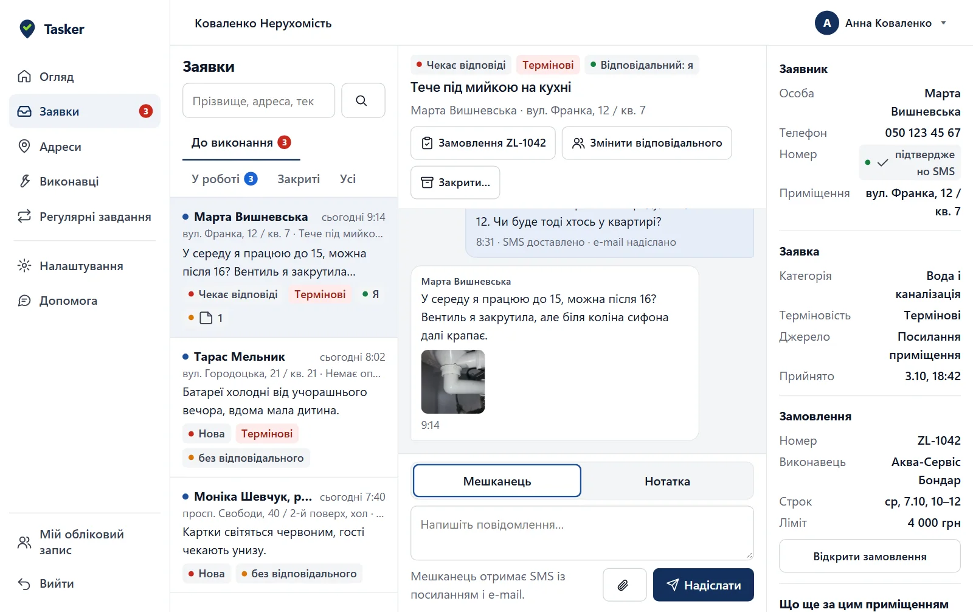Open Марта Вишневська request in list
The image size is (973, 612).
pyautogui.click(x=284, y=267)
